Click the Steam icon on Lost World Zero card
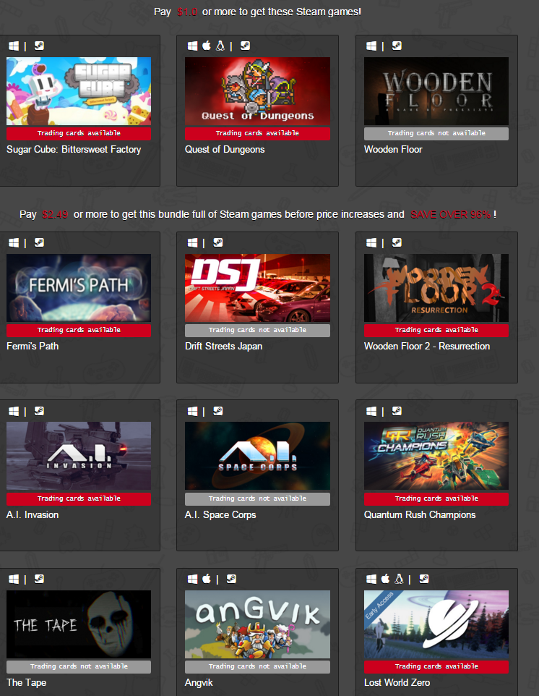 click(x=424, y=579)
